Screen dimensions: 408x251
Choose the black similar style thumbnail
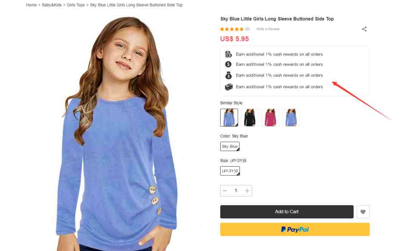click(250, 118)
